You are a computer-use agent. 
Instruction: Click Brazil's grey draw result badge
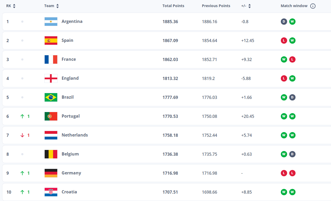pos(292,97)
